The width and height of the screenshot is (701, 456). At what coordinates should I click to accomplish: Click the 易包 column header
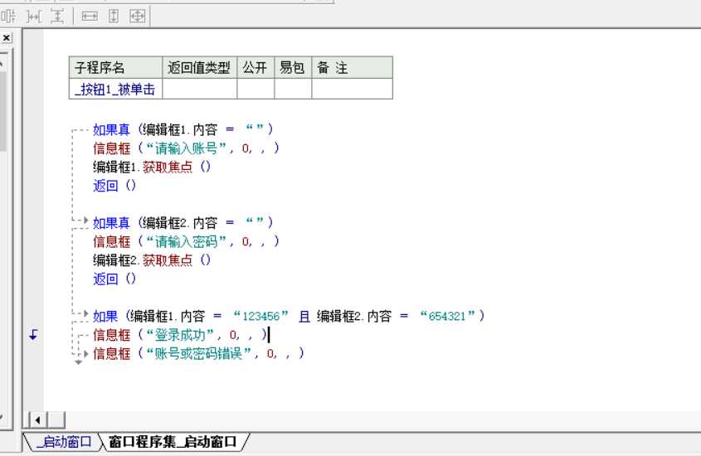(x=292, y=67)
